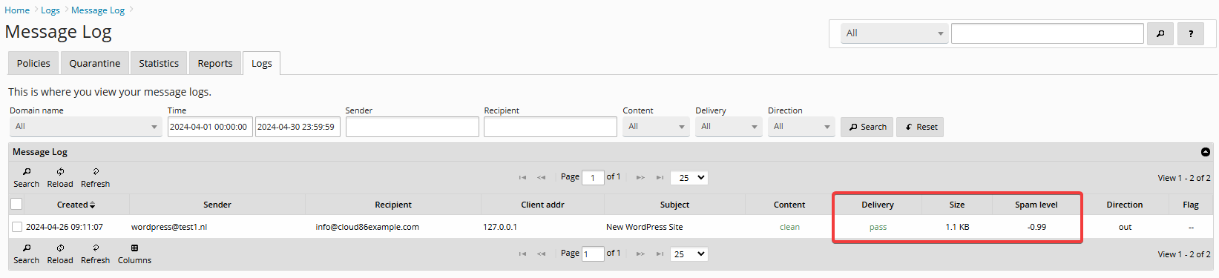This screenshot has height=278, width=1219.
Task: Go to Home breadcrumb link
Action: (17, 10)
